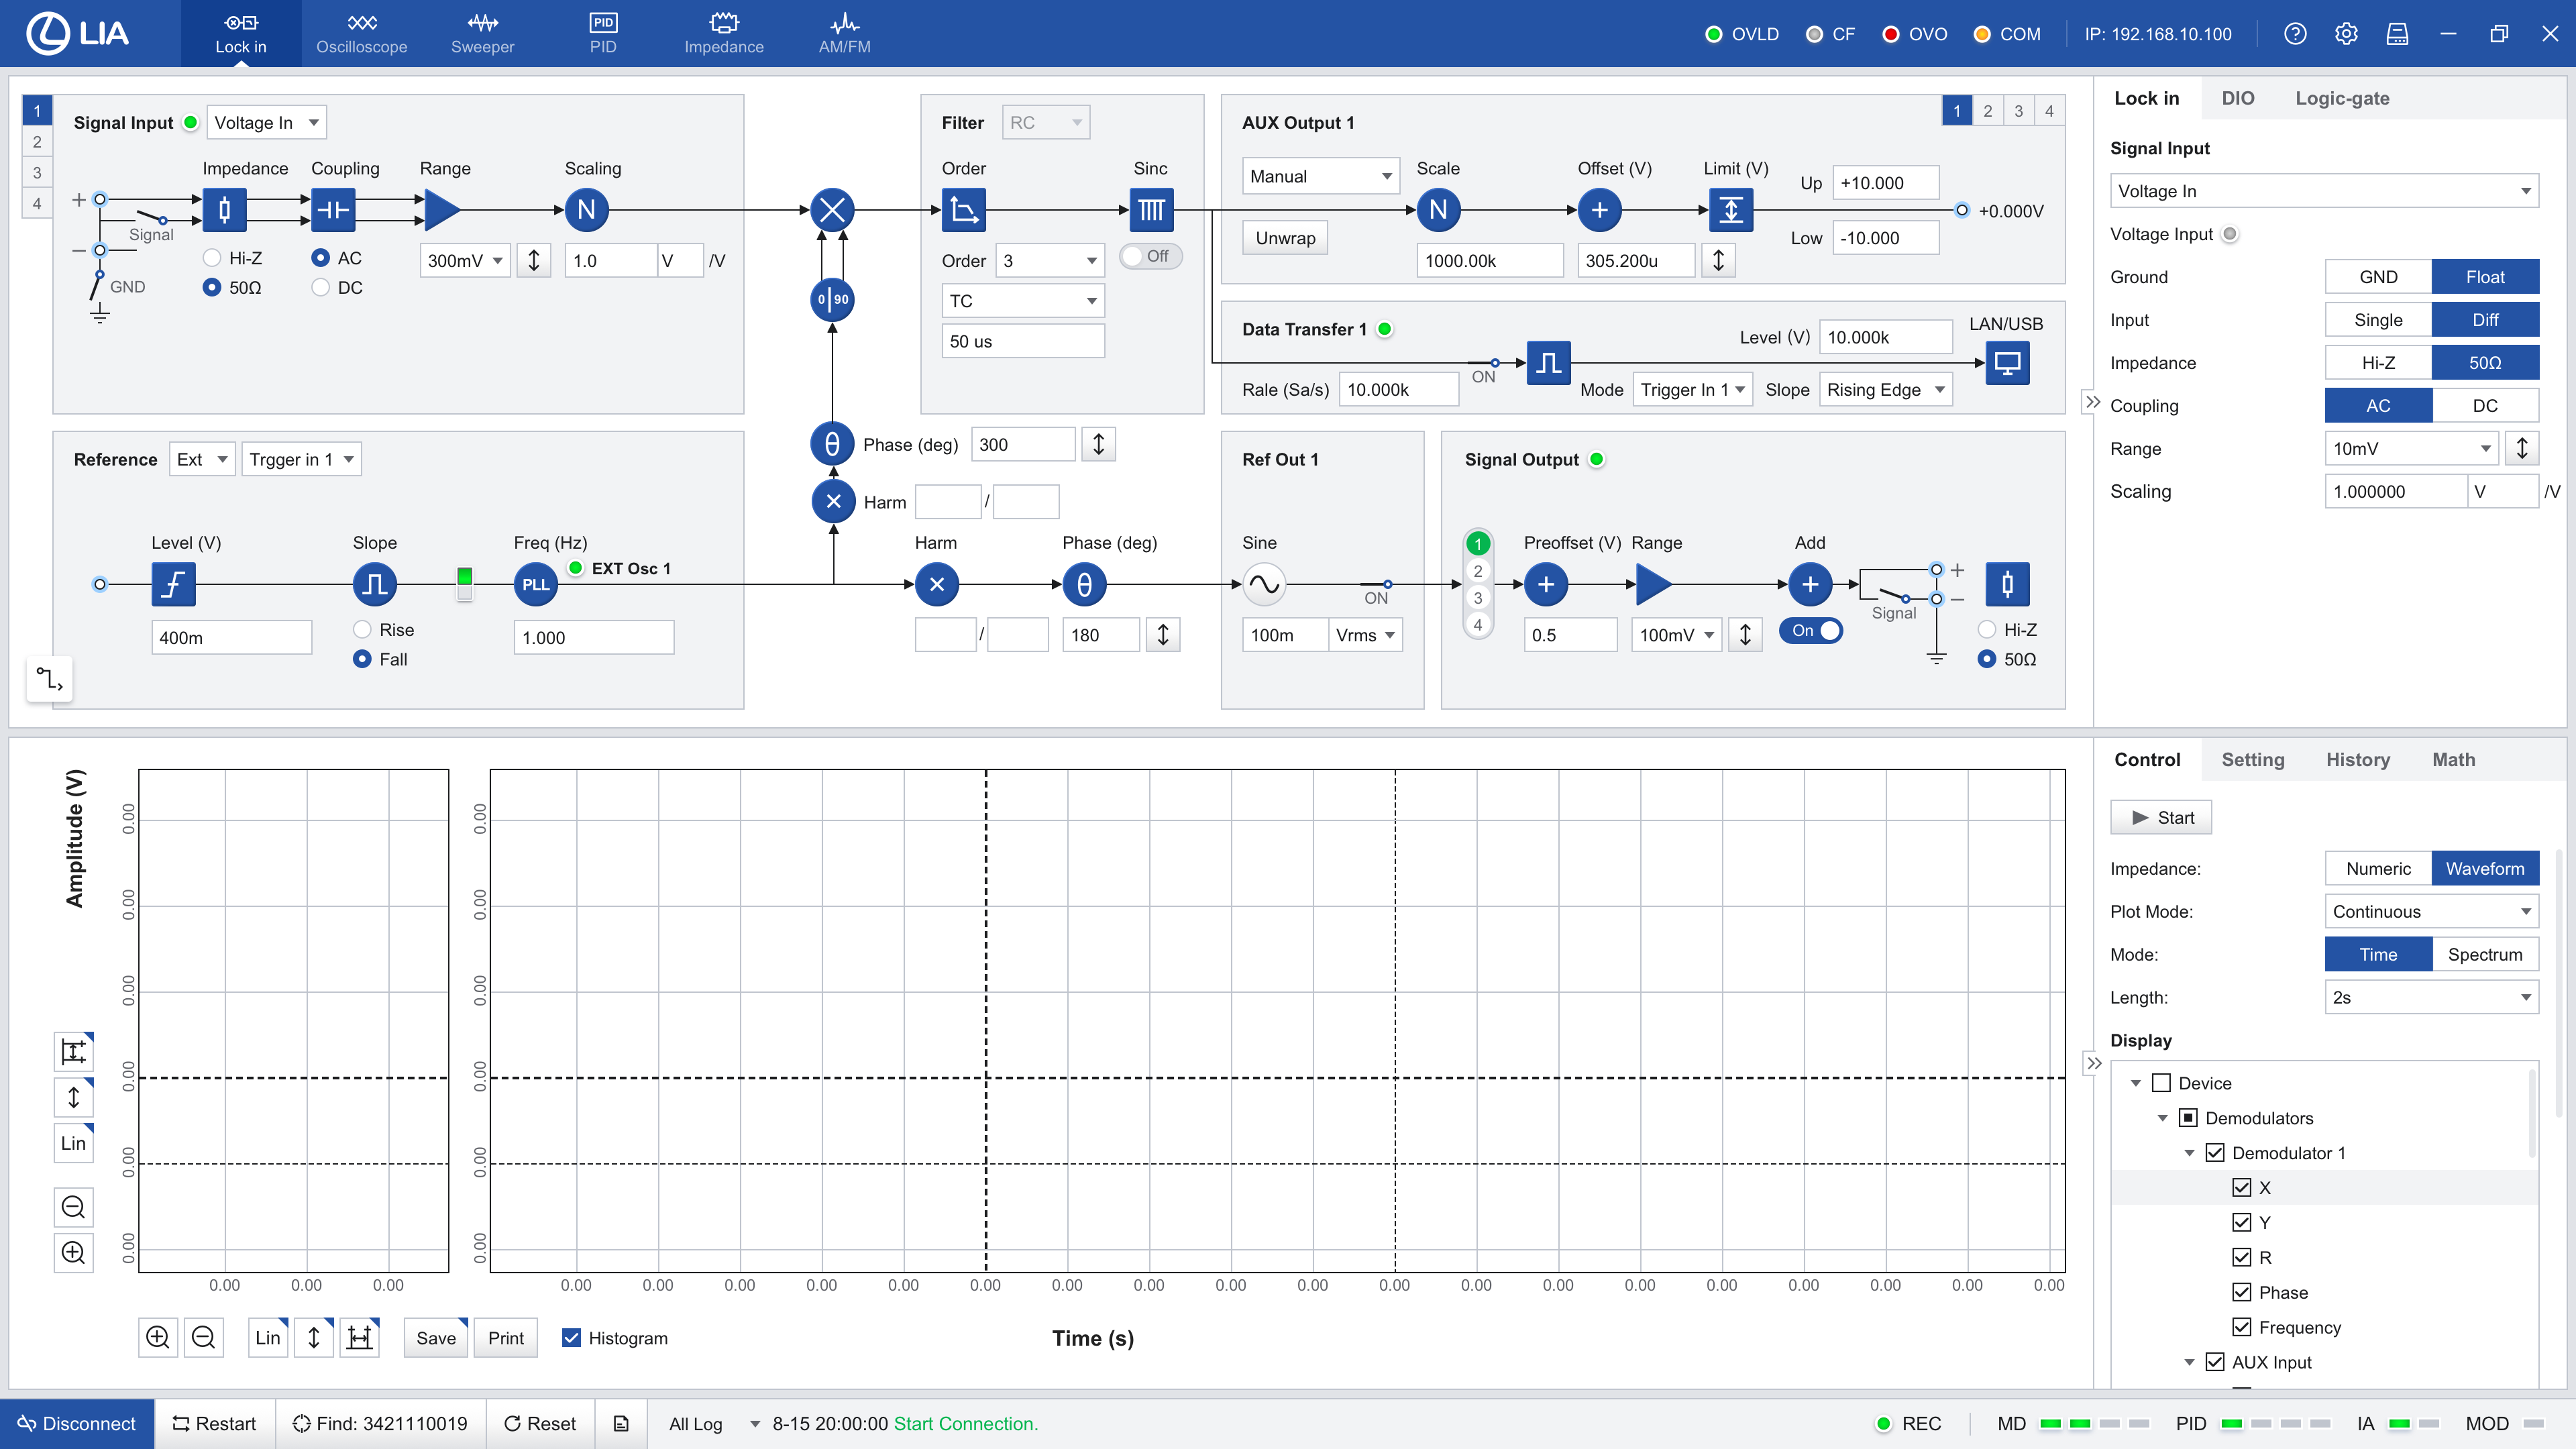Click the Start button
The image size is (2576, 1449).
[x=2160, y=818]
